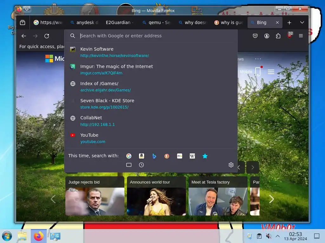Expand hidden system tray icons
The height and width of the screenshot is (243, 325).
click(x=278, y=236)
